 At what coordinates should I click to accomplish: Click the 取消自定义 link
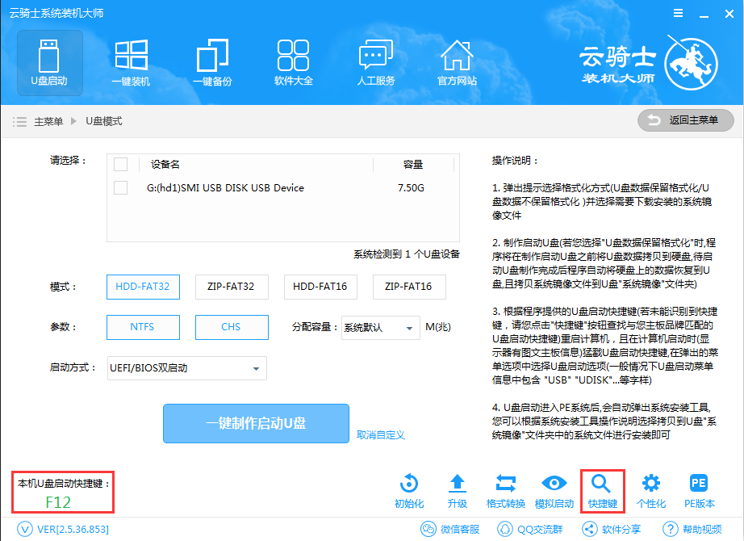click(x=382, y=434)
